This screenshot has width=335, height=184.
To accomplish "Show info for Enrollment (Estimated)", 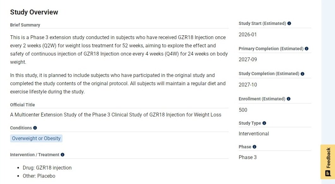I will 289,99.
